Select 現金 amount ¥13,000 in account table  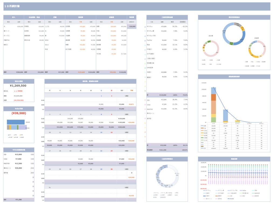pos(164,45)
